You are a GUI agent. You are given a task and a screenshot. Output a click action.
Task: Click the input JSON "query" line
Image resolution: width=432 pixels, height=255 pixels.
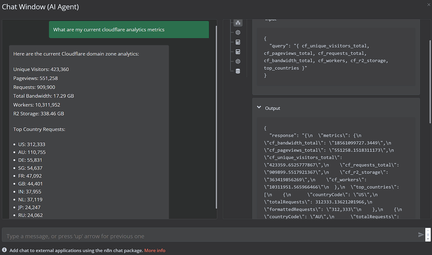[x=319, y=46]
